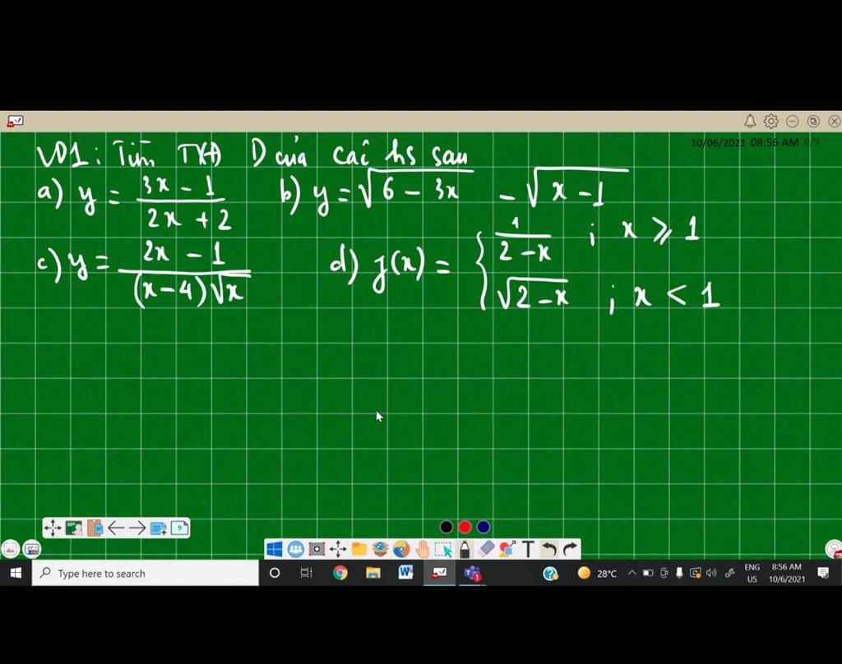
Task: Open Task View on taskbar
Action: [x=306, y=574]
